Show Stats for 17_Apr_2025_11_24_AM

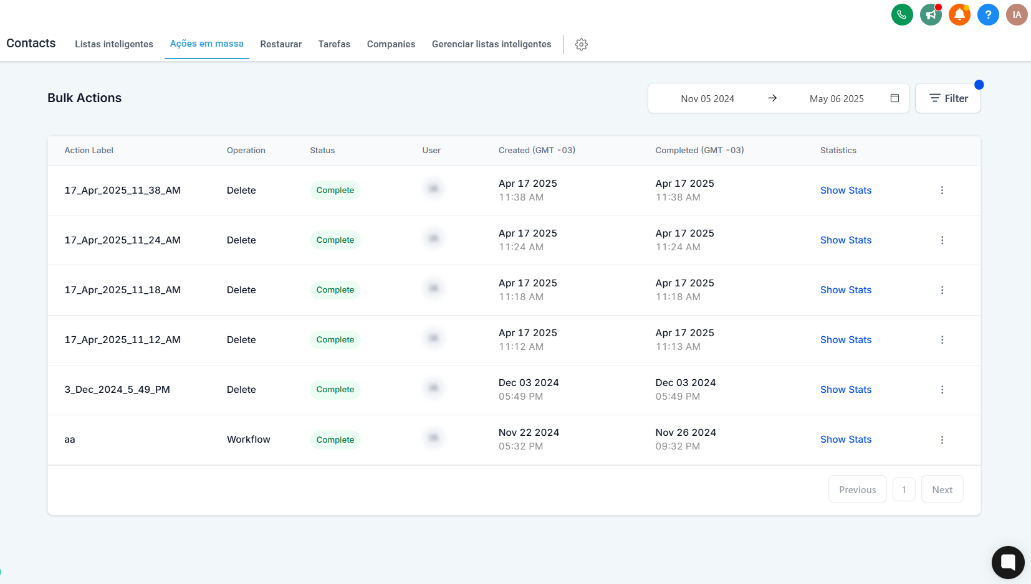point(846,240)
